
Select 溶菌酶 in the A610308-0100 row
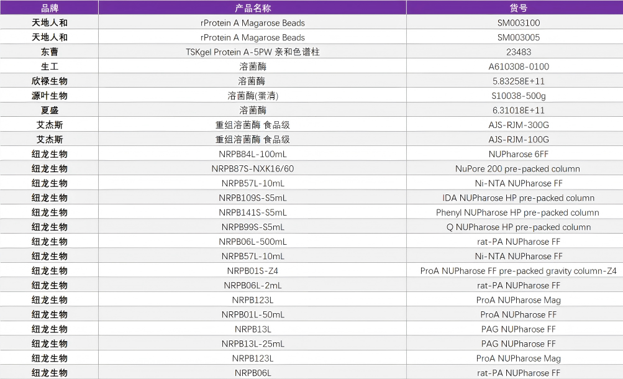pos(253,66)
